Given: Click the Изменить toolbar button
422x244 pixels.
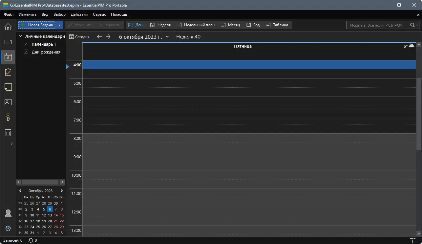Looking at the screenshot, I should click(80, 25).
